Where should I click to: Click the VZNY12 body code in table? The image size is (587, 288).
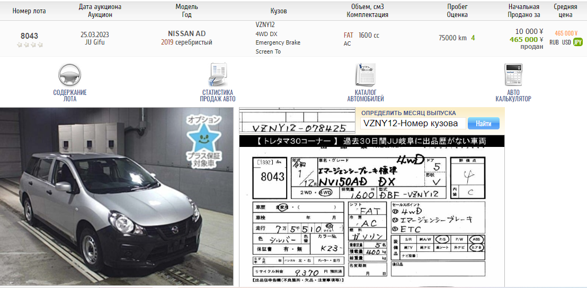tap(265, 25)
